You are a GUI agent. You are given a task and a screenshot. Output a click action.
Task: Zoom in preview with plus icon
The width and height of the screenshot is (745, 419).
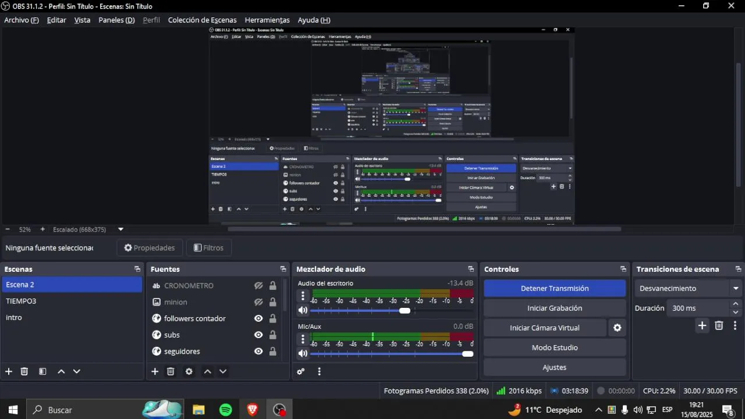pyautogui.click(x=42, y=229)
